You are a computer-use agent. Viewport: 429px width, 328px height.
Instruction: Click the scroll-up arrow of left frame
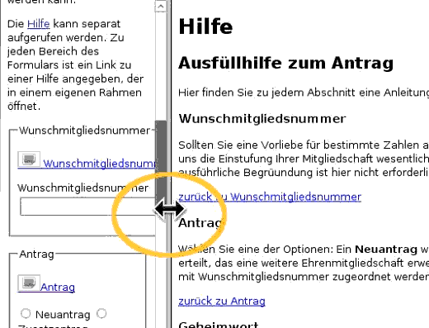point(161,6)
